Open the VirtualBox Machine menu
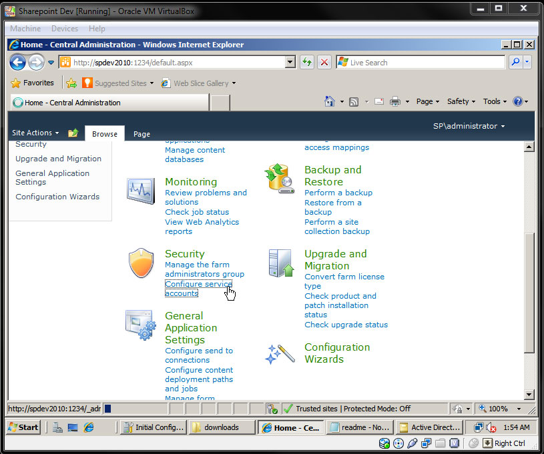The height and width of the screenshot is (454, 544). point(25,29)
